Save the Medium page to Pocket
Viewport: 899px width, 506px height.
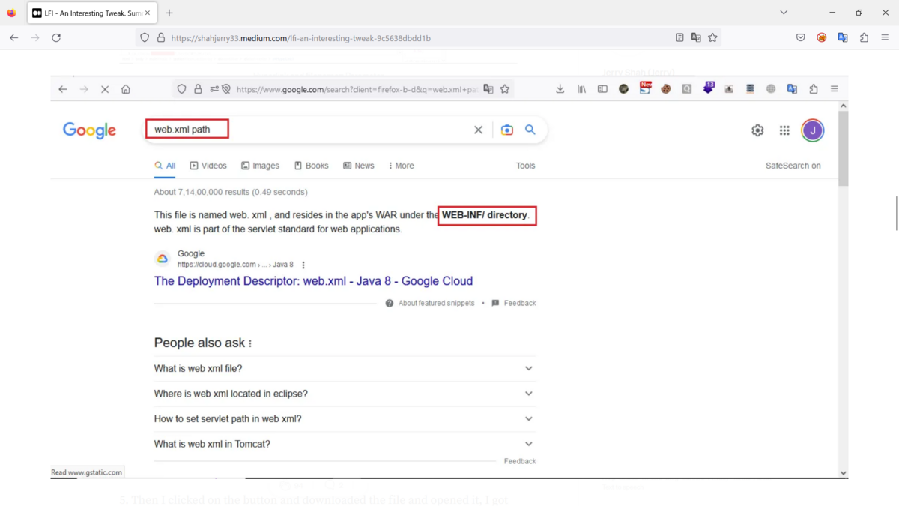pos(801,37)
